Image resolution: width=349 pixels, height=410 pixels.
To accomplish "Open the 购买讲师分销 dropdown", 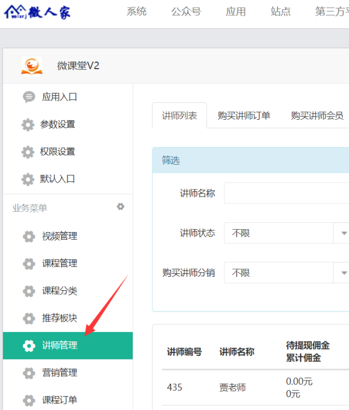I will click(287, 273).
